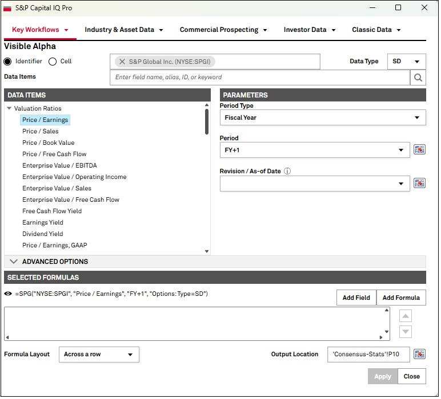Remove the S&P Global Inc. identifier chip

click(x=123, y=62)
